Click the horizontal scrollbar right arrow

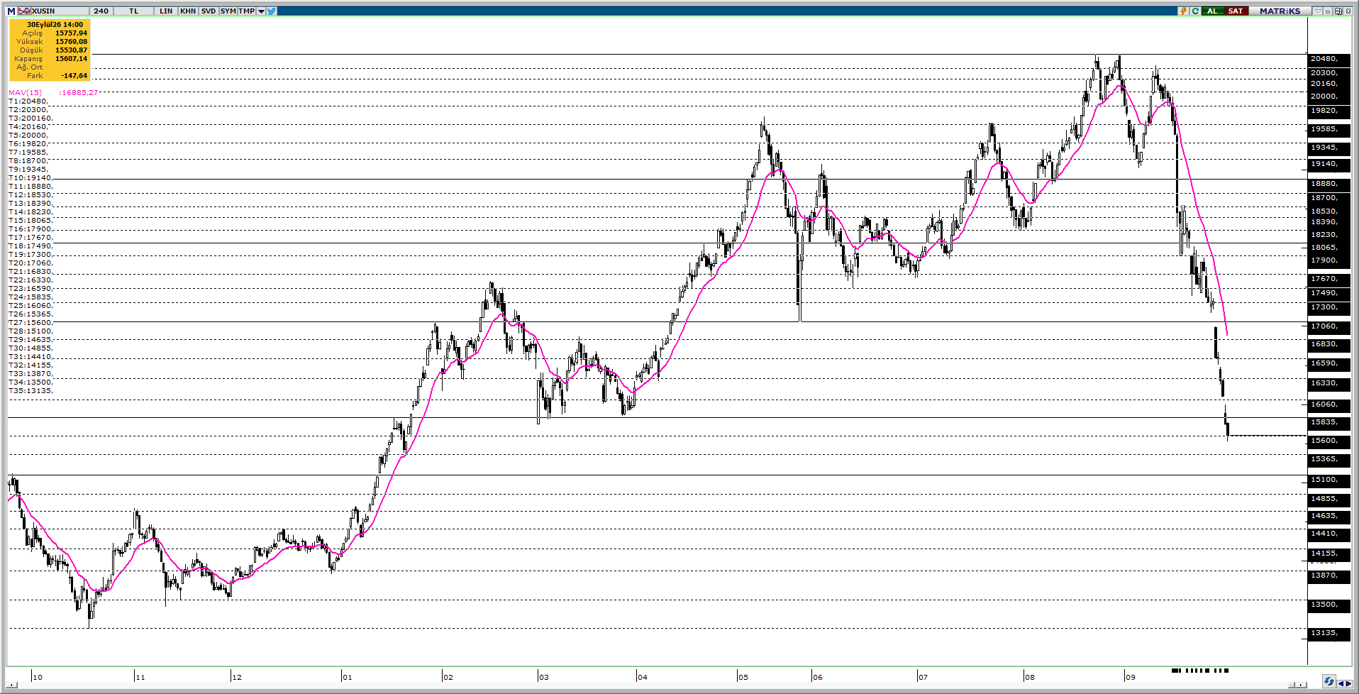pyautogui.click(x=1301, y=685)
